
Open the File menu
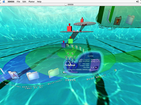tap(18, 2)
